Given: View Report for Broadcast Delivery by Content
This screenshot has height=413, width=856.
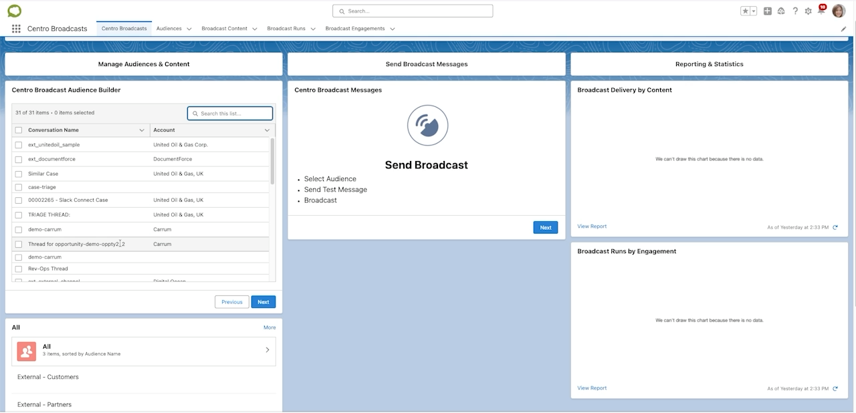Looking at the screenshot, I should coord(592,227).
